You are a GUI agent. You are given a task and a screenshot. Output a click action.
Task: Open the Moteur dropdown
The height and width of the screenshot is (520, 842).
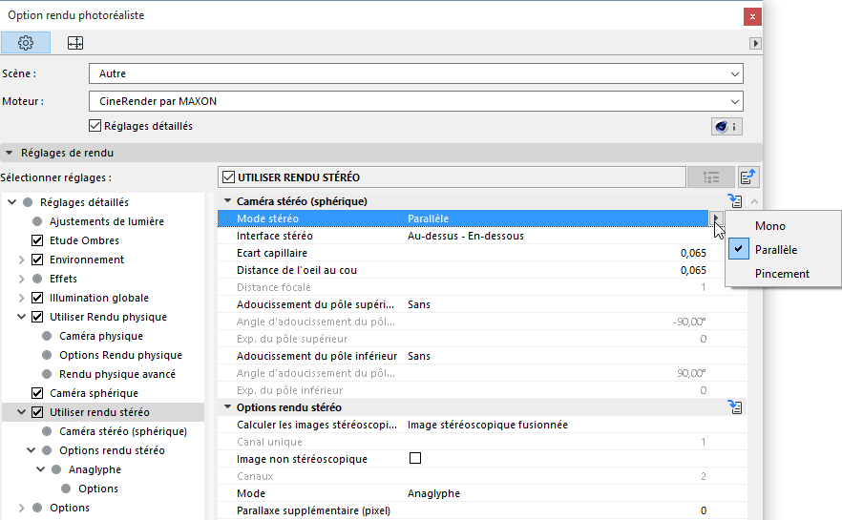pos(416,101)
